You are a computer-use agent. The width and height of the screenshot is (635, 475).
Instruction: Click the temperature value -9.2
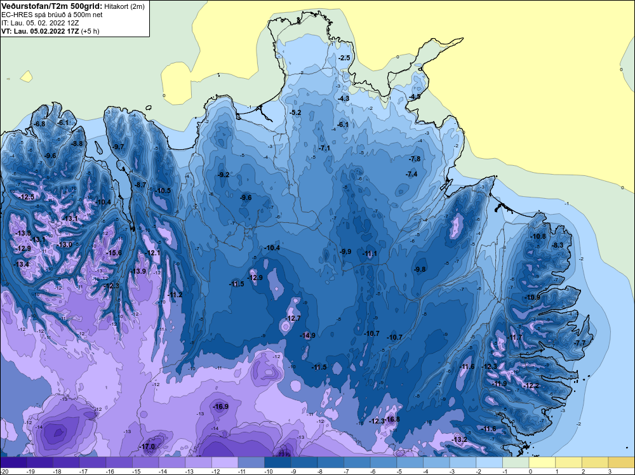pyautogui.click(x=224, y=175)
